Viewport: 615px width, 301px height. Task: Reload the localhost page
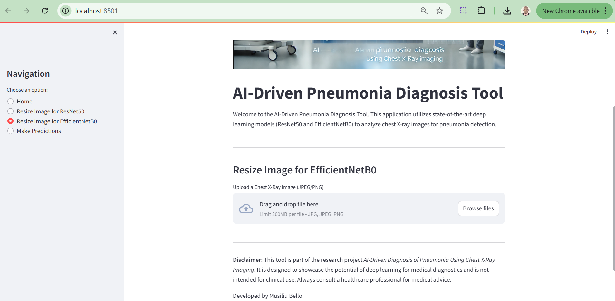click(x=45, y=11)
